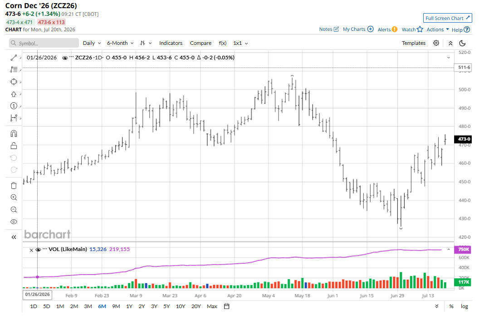The width and height of the screenshot is (494, 324).
Task: Select the 5Y time range
Action: pos(166,306)
